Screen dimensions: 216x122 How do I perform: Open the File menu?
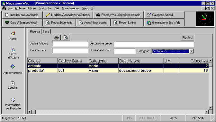10,8
